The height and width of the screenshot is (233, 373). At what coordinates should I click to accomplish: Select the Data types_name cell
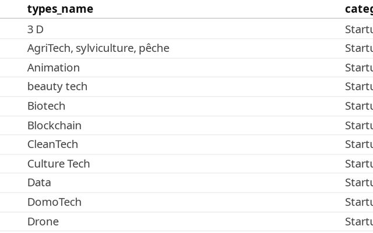point(39,183)
